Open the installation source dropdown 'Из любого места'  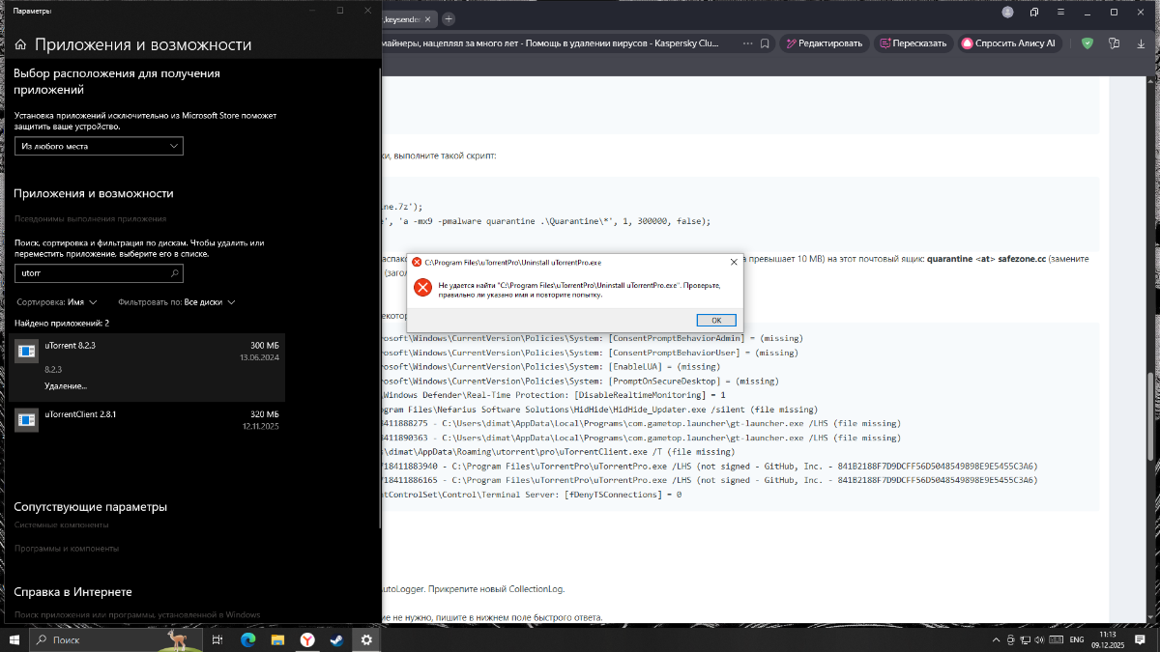click(99, 146)
